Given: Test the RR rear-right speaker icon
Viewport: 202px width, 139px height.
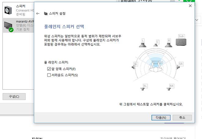Looking at the screenshot, I should point(170,87).
